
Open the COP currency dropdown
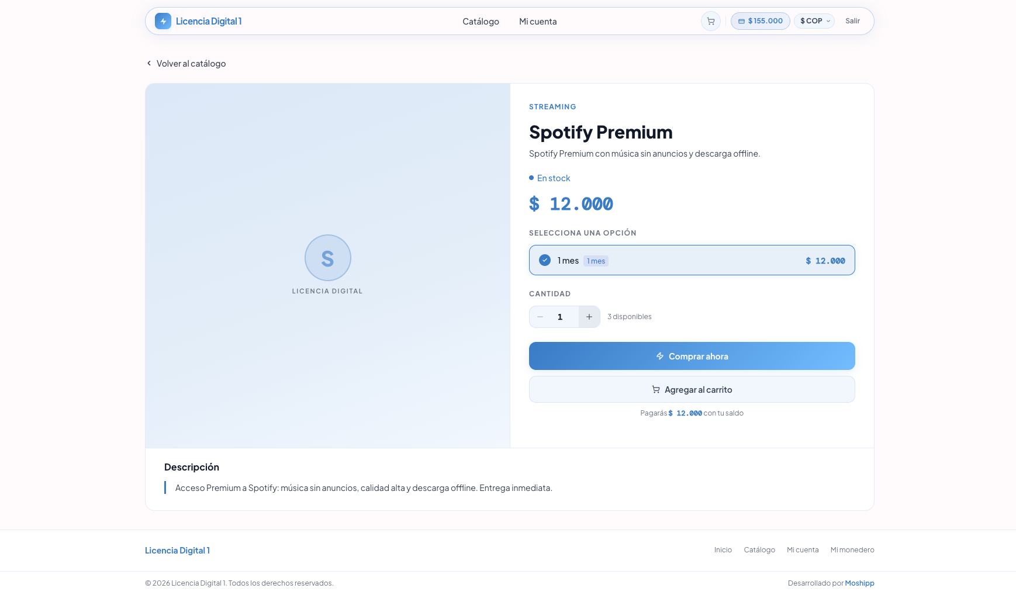tap(814, 21)
